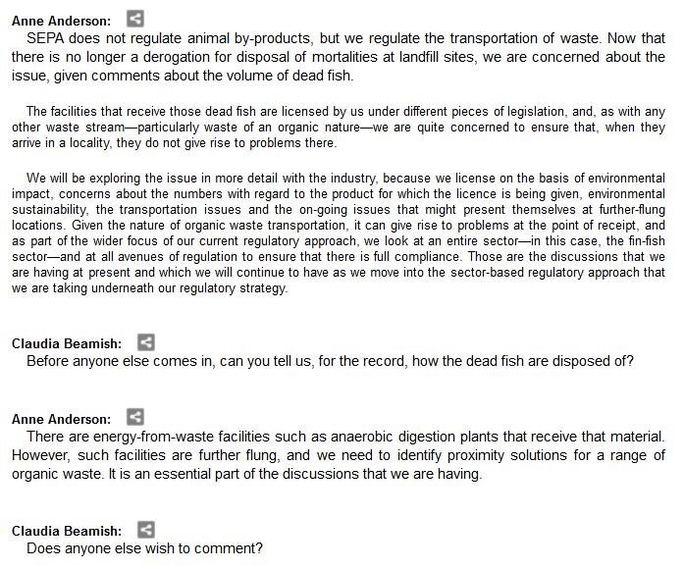Share Claudia Beamish's question about dead fish disposal
Screen dimensions: 684x569
(x=145, y=342)
